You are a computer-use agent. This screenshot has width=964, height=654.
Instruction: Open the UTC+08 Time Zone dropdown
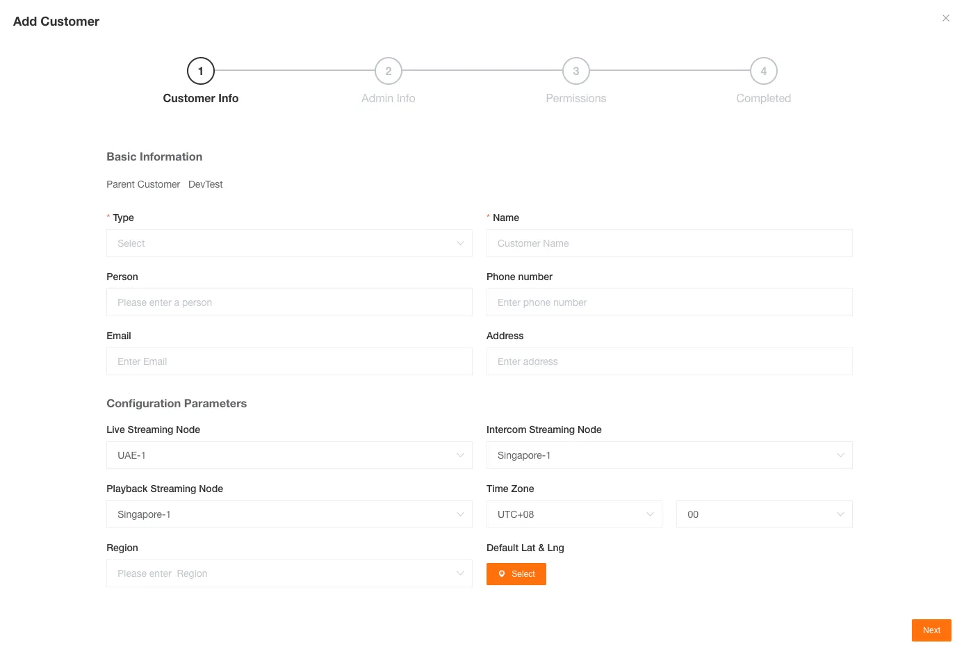pos(574,514)
